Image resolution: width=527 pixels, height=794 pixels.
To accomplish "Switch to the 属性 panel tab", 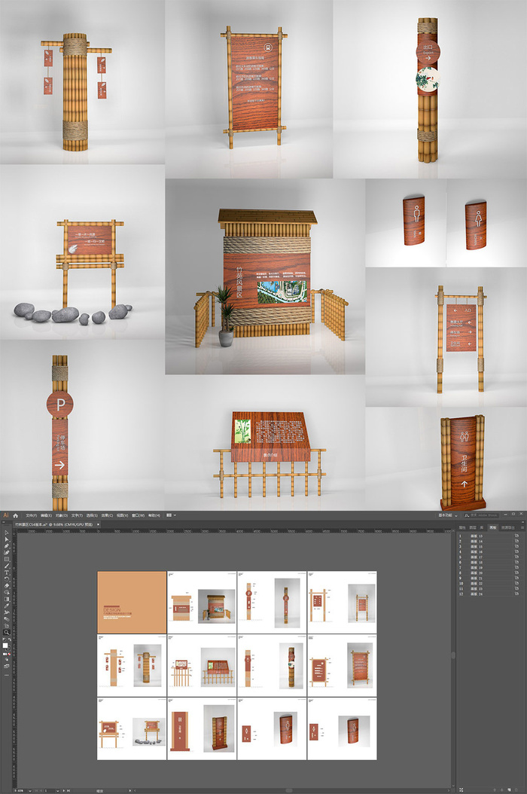I will coord(462,527).
